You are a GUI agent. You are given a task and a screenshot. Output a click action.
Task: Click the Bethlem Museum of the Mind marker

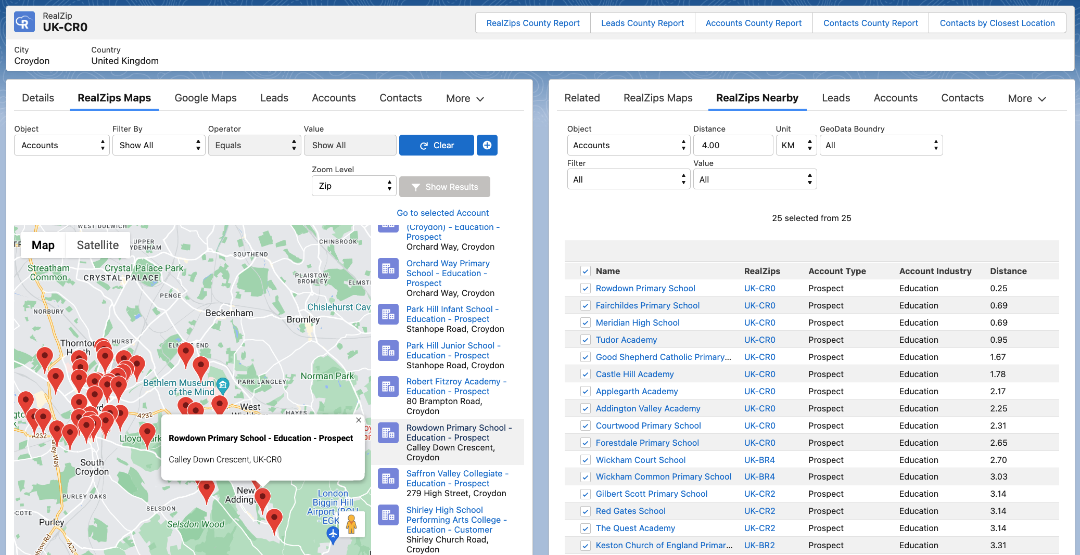223,385
